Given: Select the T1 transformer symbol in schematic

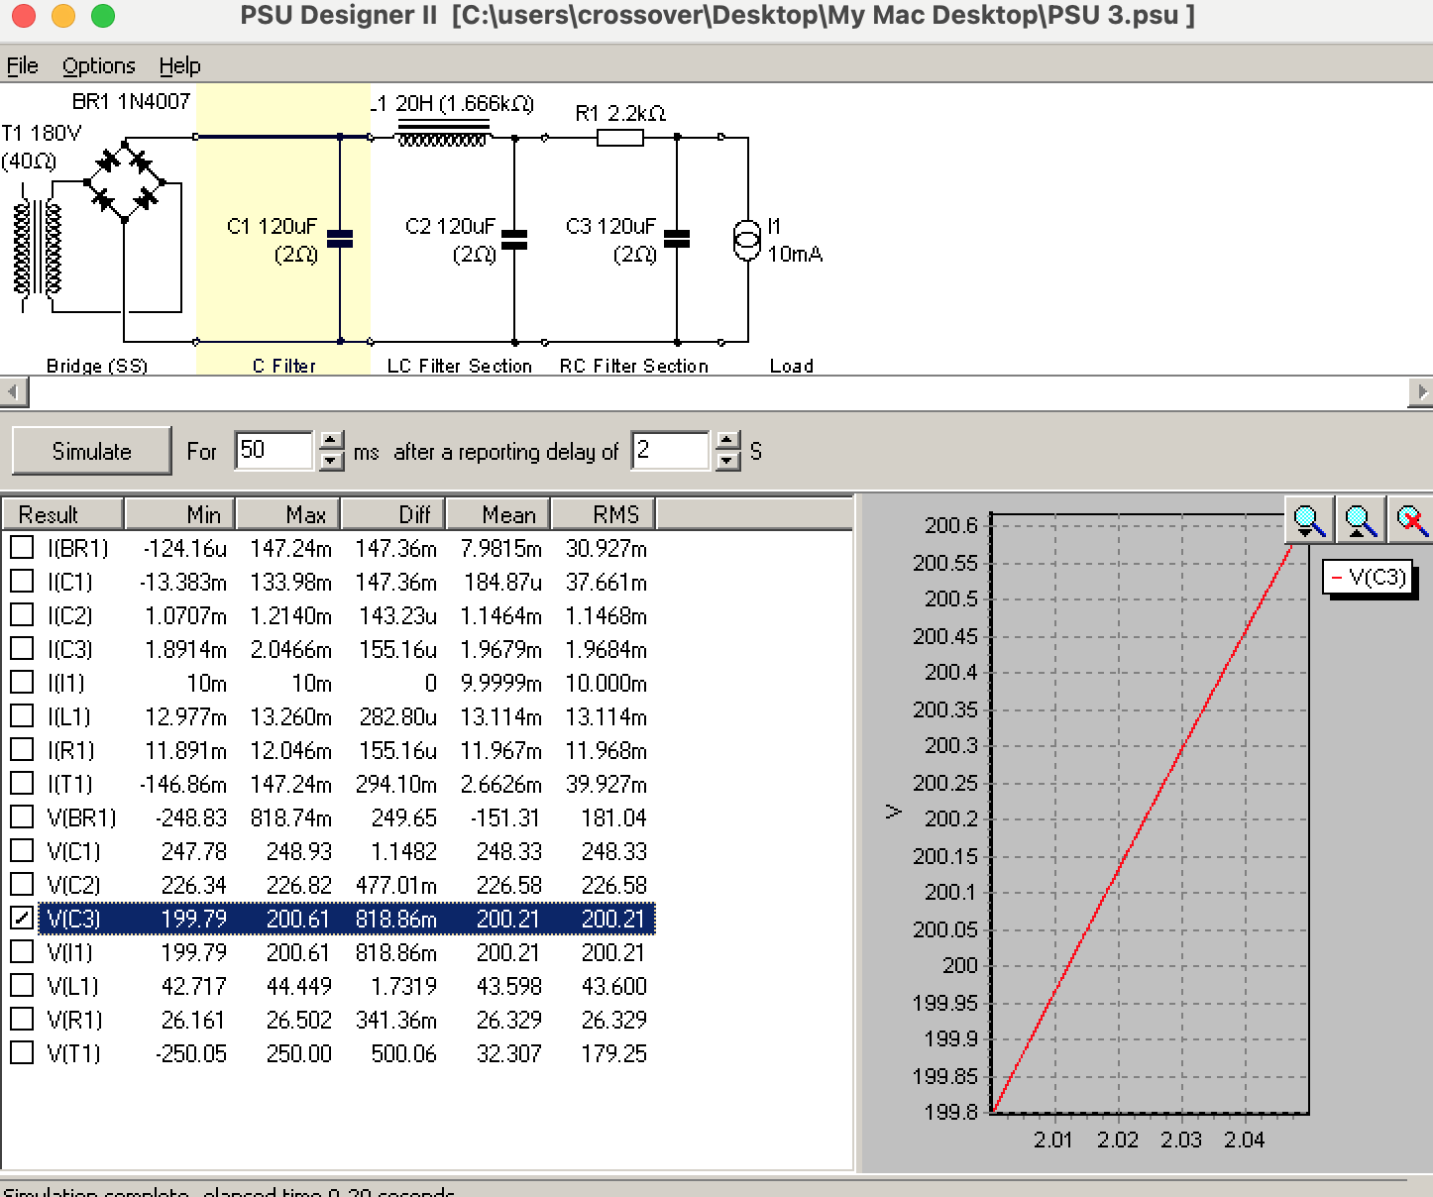Looking at the screenshot, I should pos(38,249).
